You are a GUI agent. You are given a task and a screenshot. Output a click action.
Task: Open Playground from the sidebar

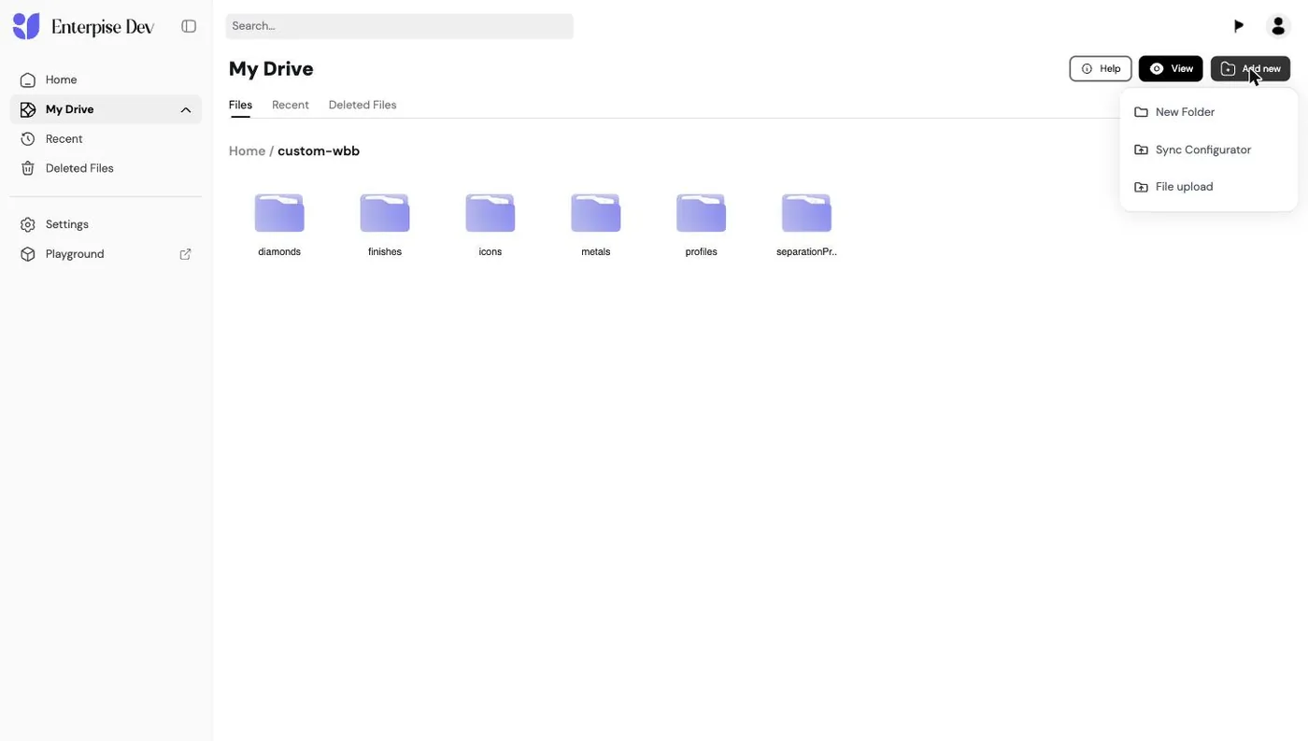(106, 254)
